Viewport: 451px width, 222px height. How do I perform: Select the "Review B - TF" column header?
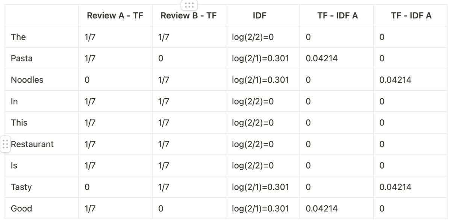(x=189, y=16)
